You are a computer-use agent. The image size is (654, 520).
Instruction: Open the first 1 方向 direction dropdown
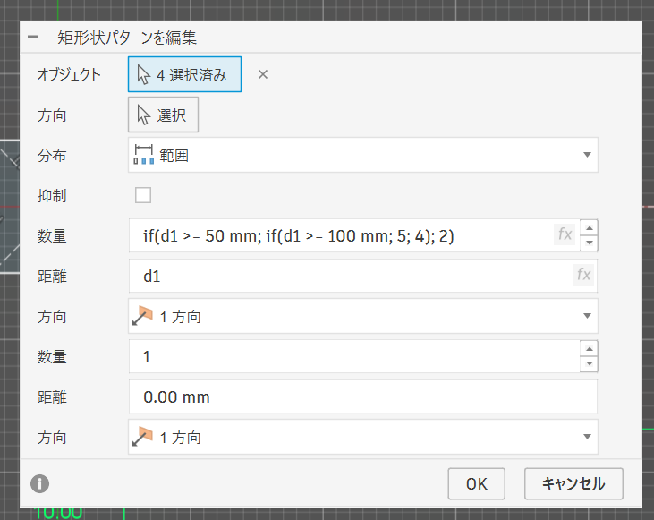point(363,316)
